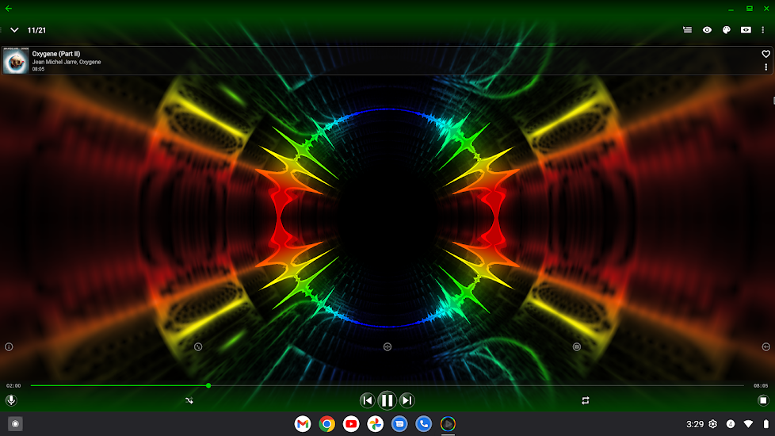The width and height of the screenshot is (775, 436).
Task: Open the top toolbar overflow menu
Action: click(x=763, y=30)
